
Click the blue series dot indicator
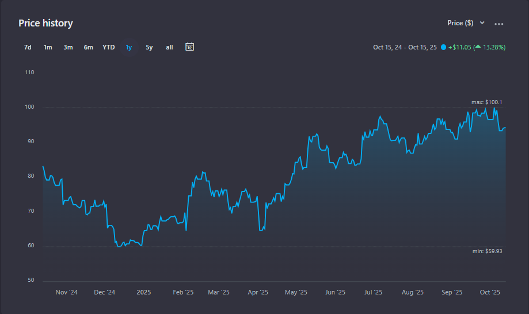[x=443, y=47]
